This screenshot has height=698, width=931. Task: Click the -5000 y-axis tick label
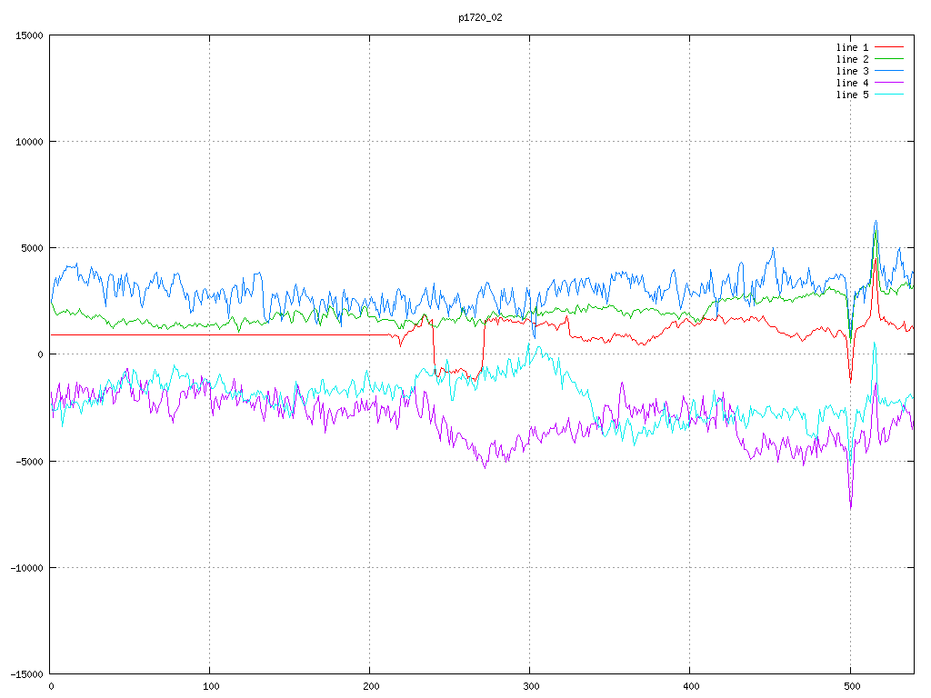click(28, 461)
